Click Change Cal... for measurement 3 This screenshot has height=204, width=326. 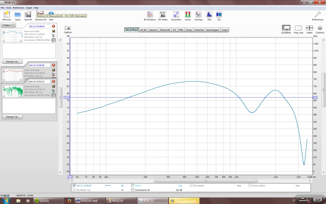point(12,117)
